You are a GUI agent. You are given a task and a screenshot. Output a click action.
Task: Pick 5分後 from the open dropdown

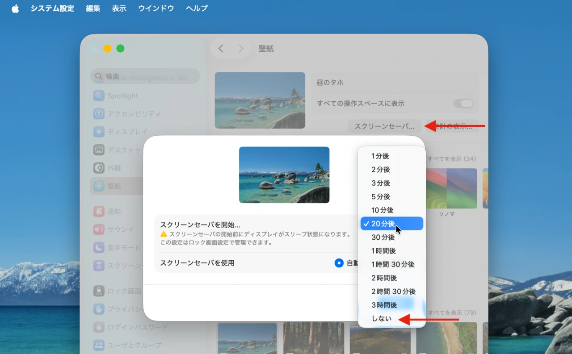tap(380, 196)
